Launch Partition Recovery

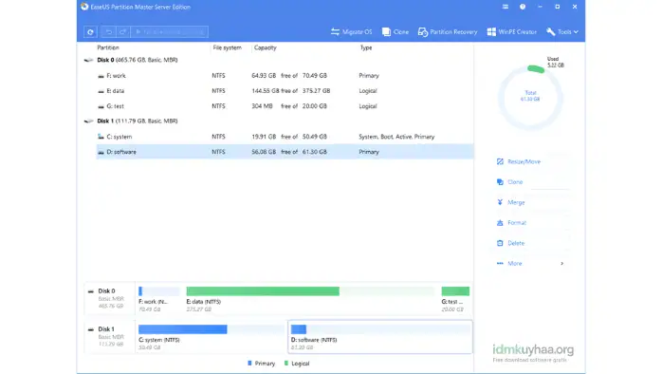click(448, 31)
